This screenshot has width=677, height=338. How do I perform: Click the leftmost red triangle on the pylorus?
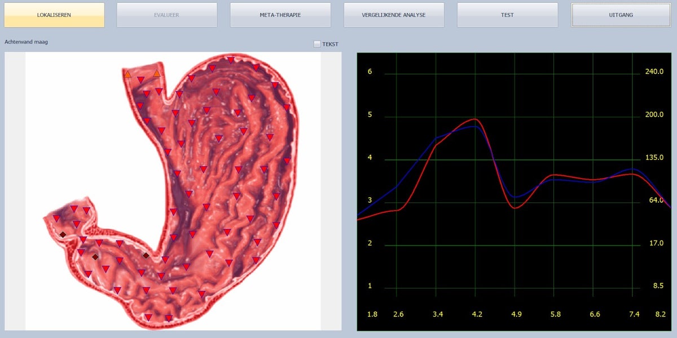(56, 218)
